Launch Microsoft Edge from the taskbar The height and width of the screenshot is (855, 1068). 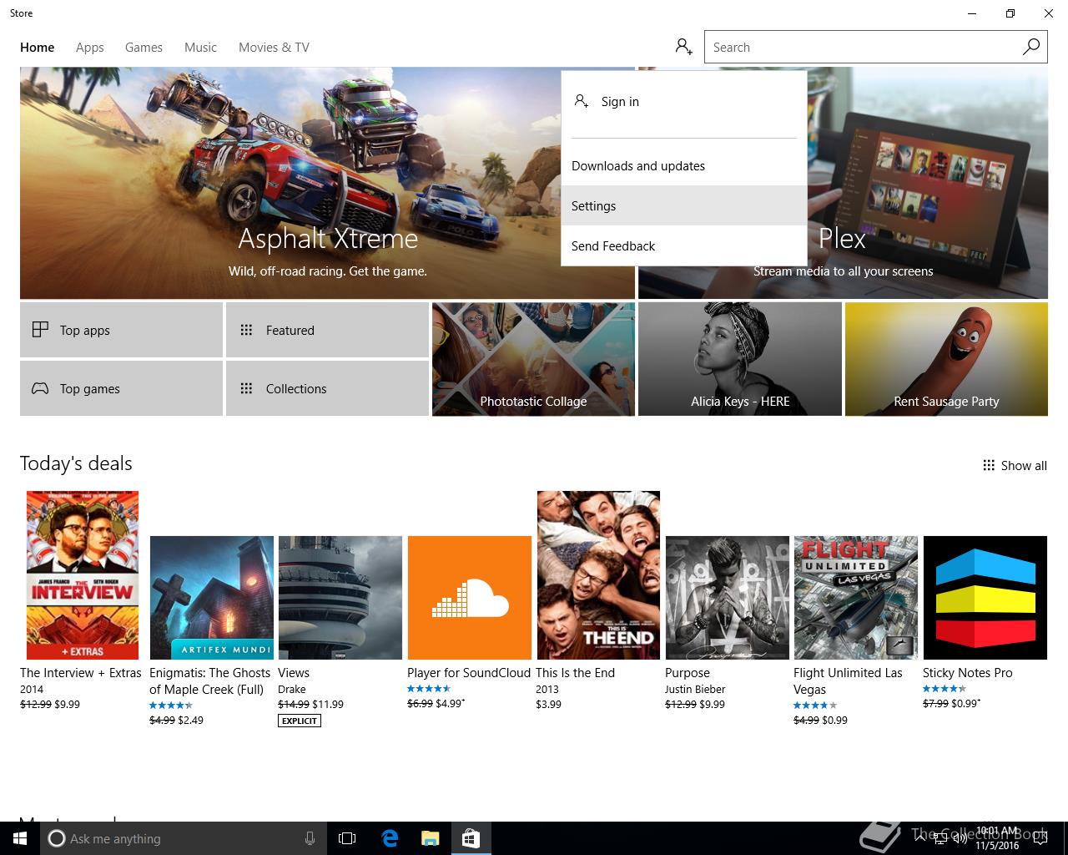390,838
